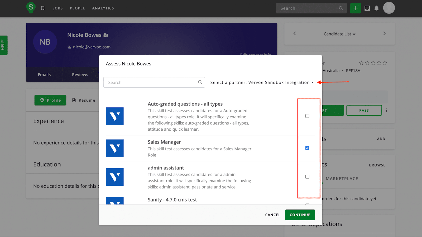The width and height of the screenshot is (422, 237).
Task: Open the three-dot menu next to PASS
Action: click(x=386, y=110)
